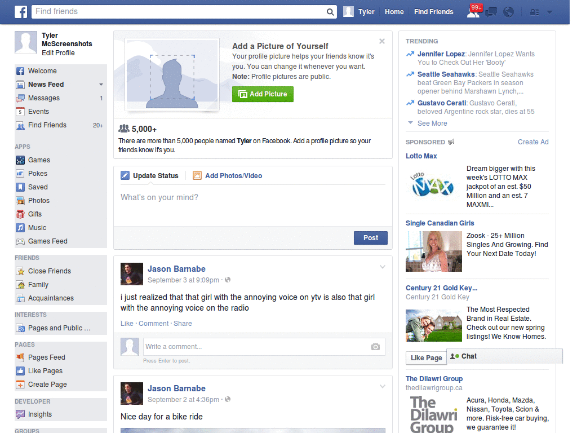Click the sidebar profile picture placeholder
The image size is (577, 433).
coord(26,42)
